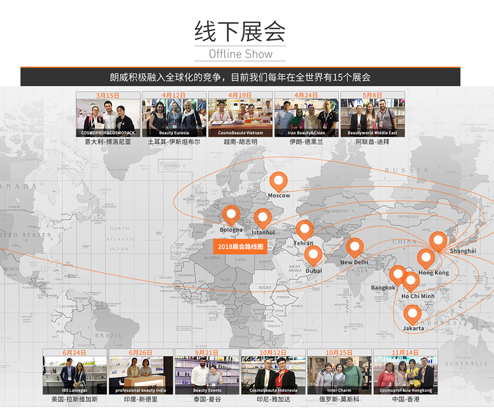Select the Bologna location pin
The width and height of the screenshot is (494, 410).
231,215
